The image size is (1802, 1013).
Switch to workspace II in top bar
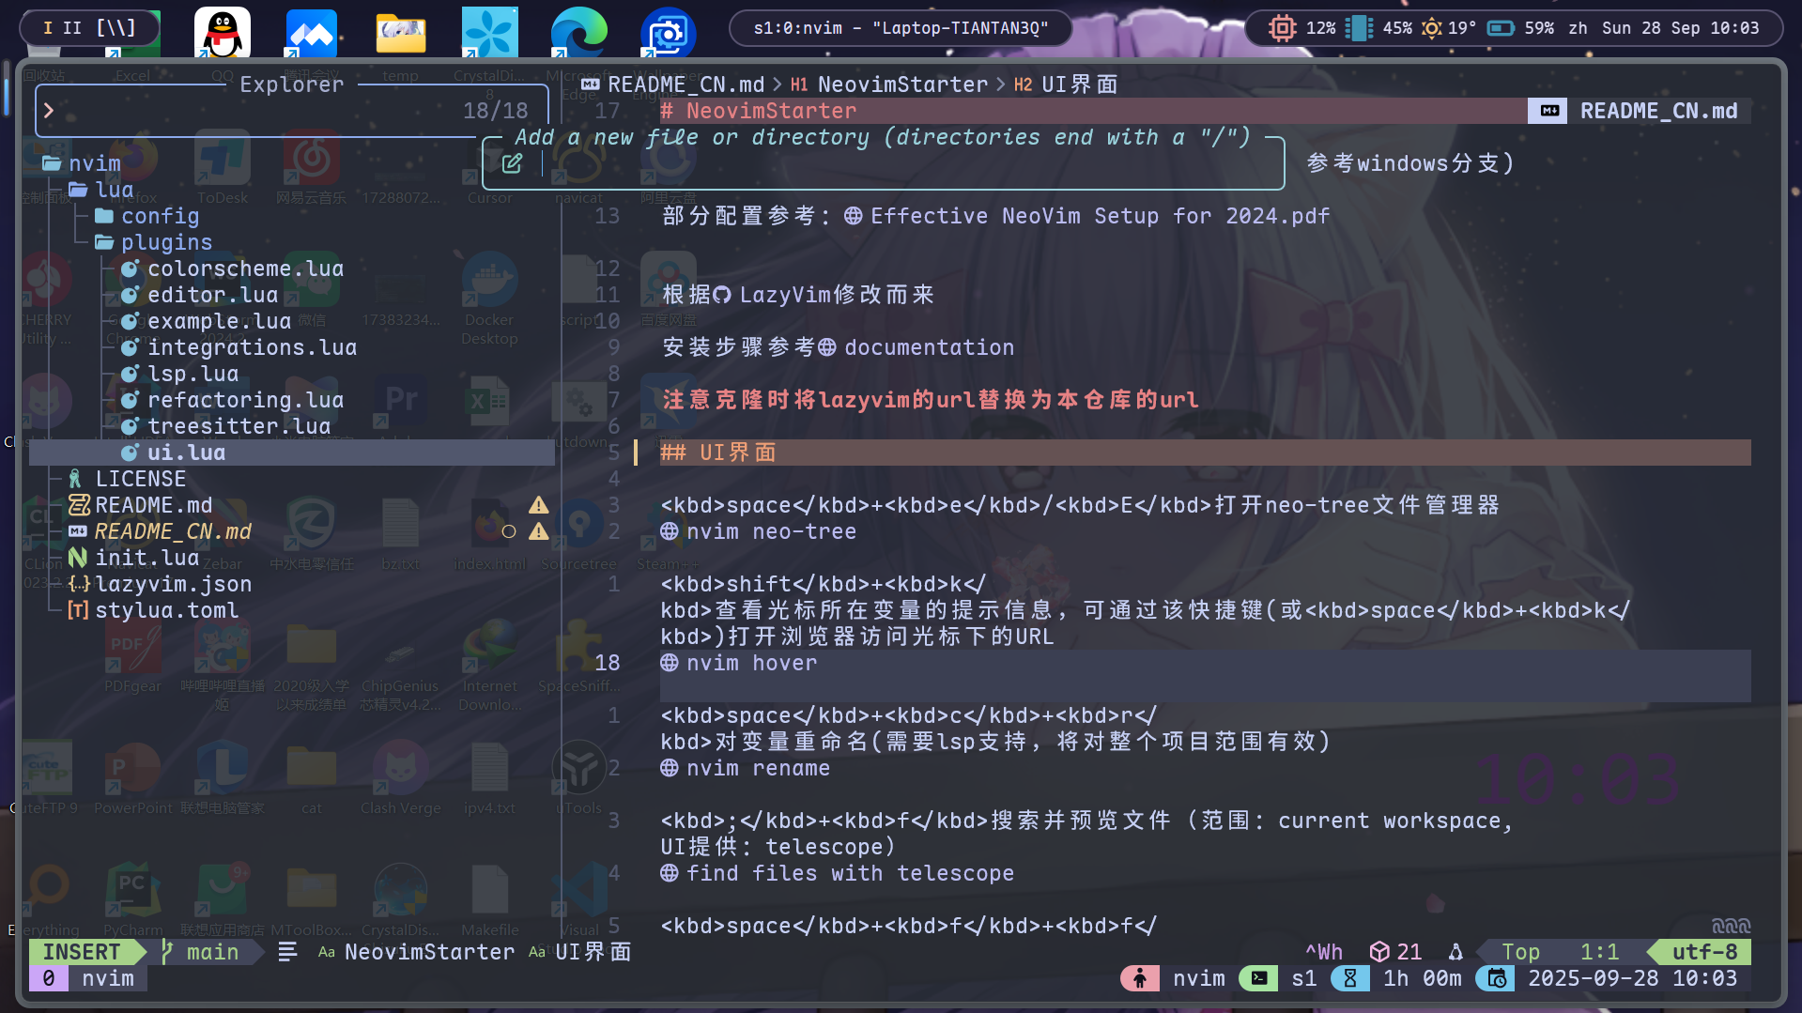[71, 28]
